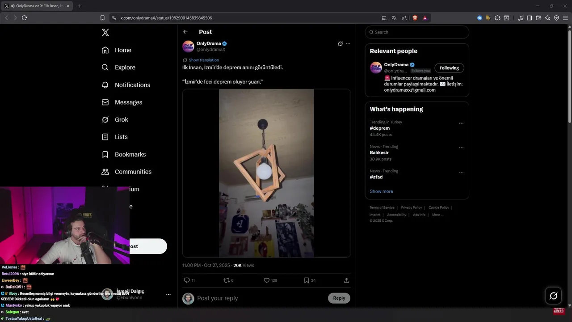This screenshot has height=322, width=572.
Task: Open account menu dots beside İsmail Dalgıç
Action: pyautogui.click(x=168, y=294)
